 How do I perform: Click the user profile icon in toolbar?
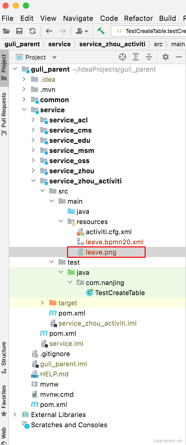click(x=82, y=31)
